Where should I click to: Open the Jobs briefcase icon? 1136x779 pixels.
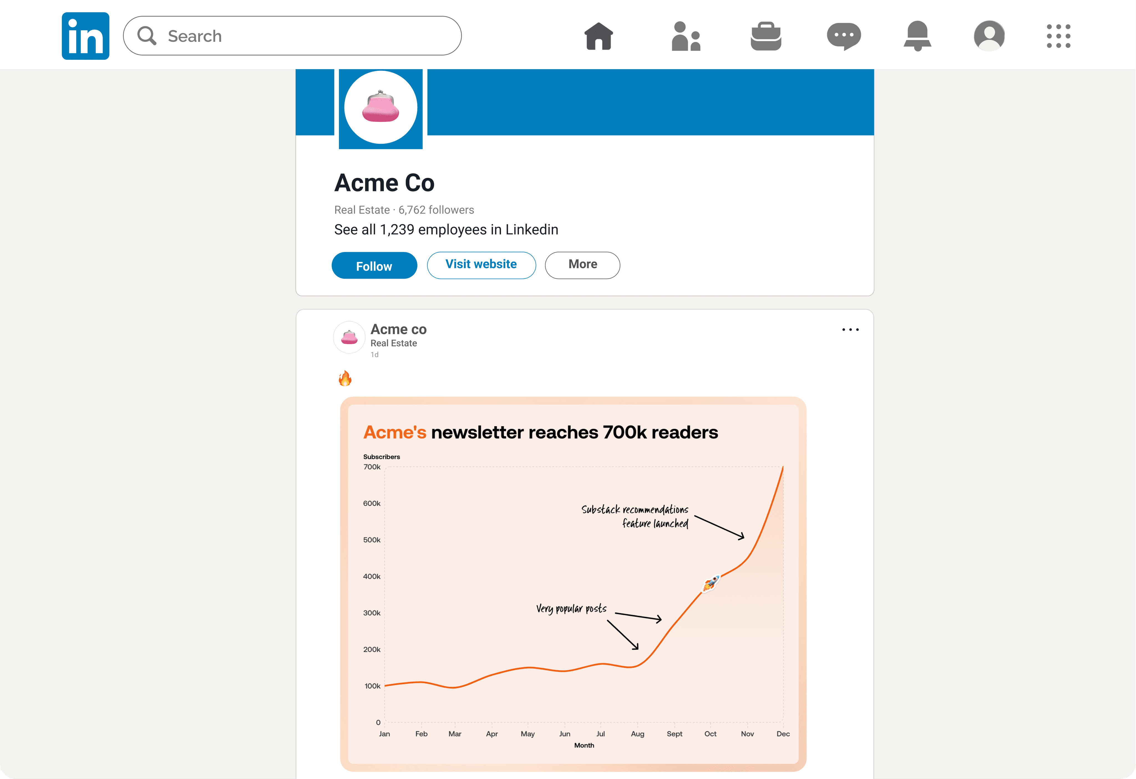click(765, 36)
